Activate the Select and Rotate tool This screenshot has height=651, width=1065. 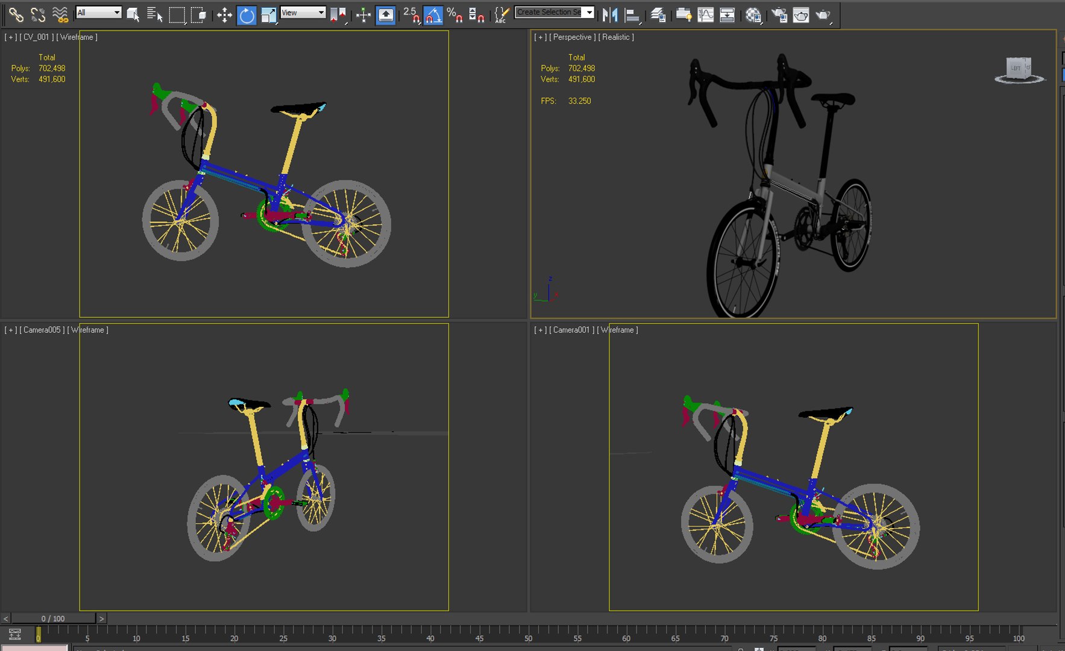(x=247, y=14)
